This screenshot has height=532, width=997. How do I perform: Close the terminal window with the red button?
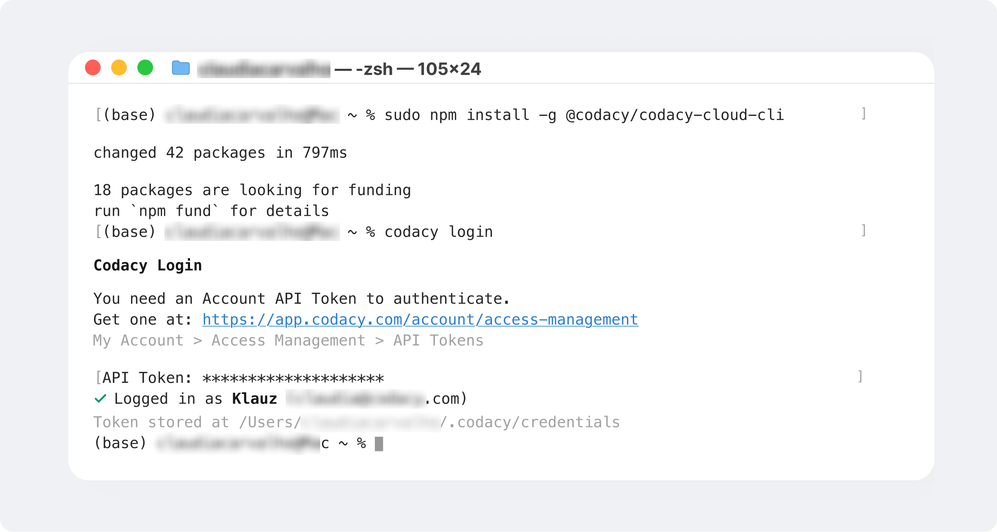93,68
